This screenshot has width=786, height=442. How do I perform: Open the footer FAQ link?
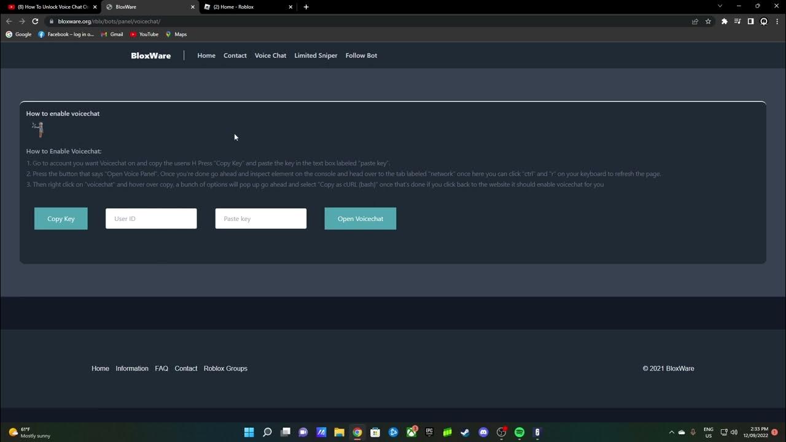(x=161, y=368)
